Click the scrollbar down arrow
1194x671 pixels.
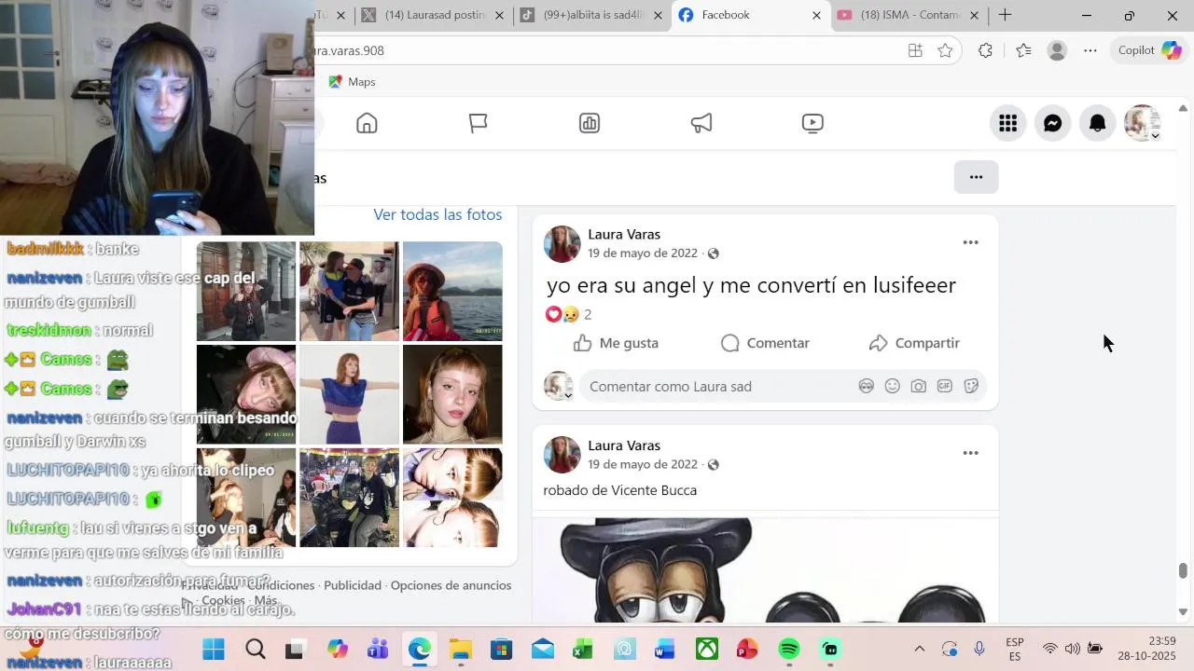[x=1183, y=611]
